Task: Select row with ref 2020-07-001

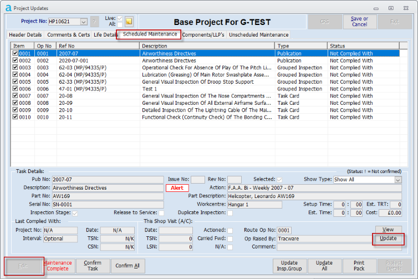Action: pos(205,60)
